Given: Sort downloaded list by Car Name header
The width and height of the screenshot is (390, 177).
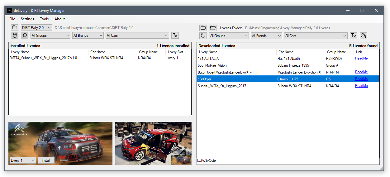Looking at the screenshot, I should pyautogui.click(x=301, y=52).
